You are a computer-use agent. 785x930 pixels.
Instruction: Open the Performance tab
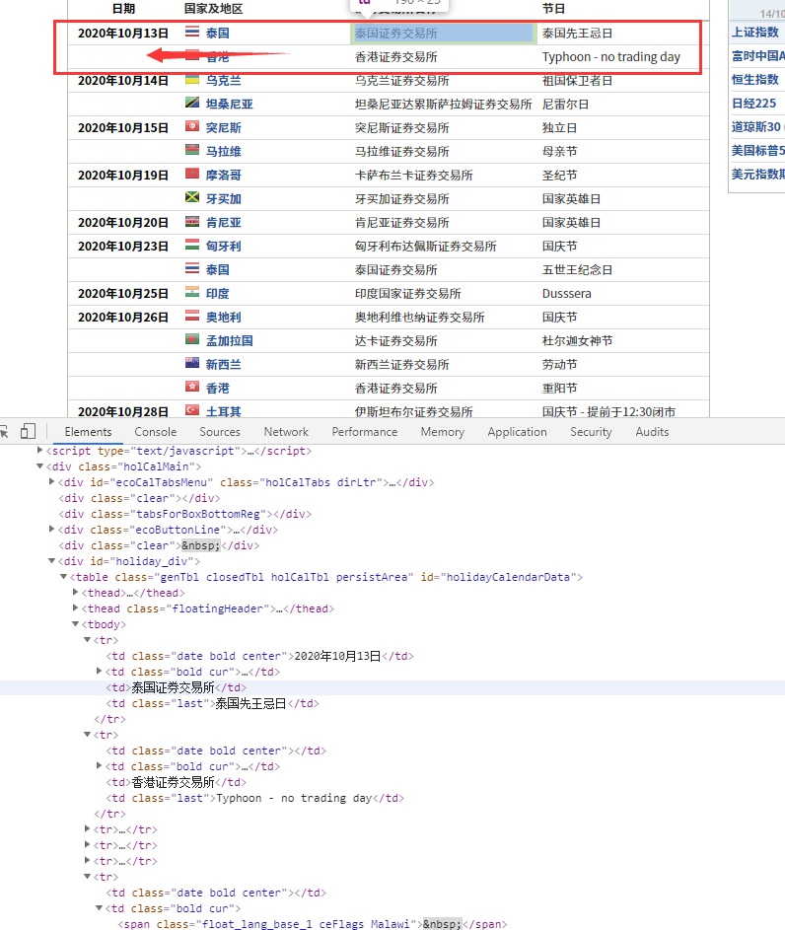click(x=365, y=432)
